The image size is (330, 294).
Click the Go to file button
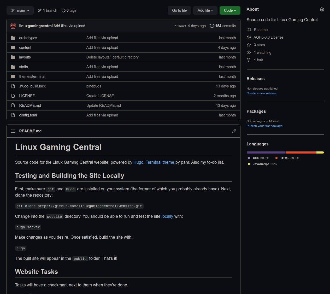click(x=179, y=10)
